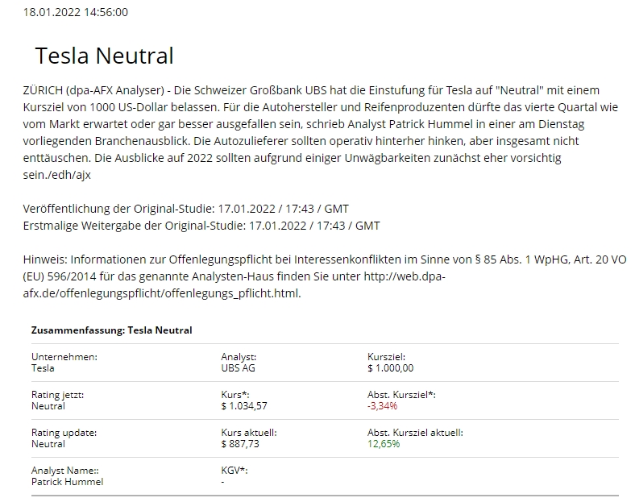Select the "$ 1.034,57" Kurs value
Screen dimensions: 635x498
pyautogui.click(x=244, y=406)
